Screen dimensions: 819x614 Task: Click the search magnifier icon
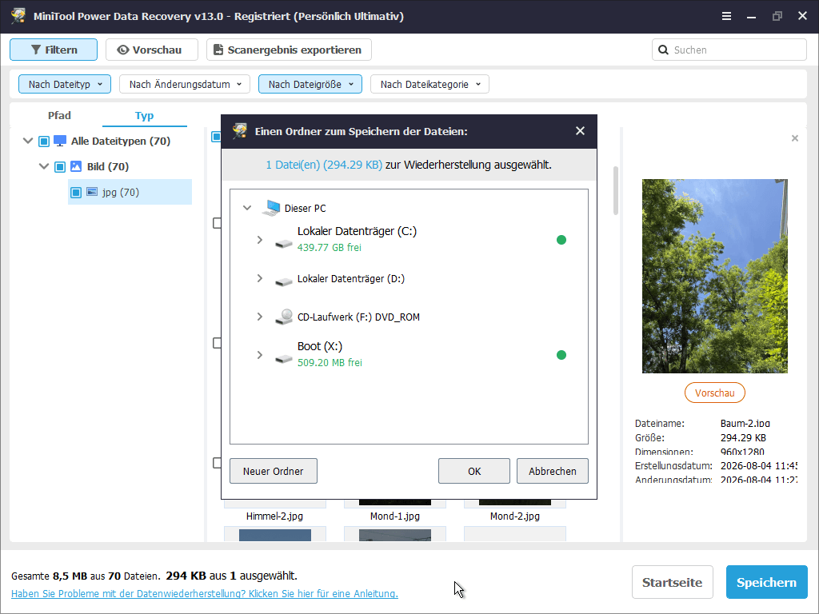pyautogui.click(x=663, y=50)
